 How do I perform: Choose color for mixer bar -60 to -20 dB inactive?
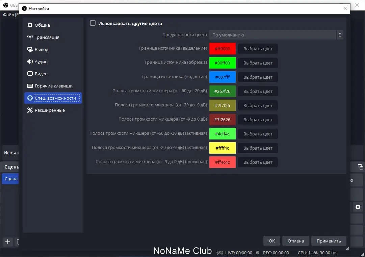pyautogui.click(x=258, y=92)
